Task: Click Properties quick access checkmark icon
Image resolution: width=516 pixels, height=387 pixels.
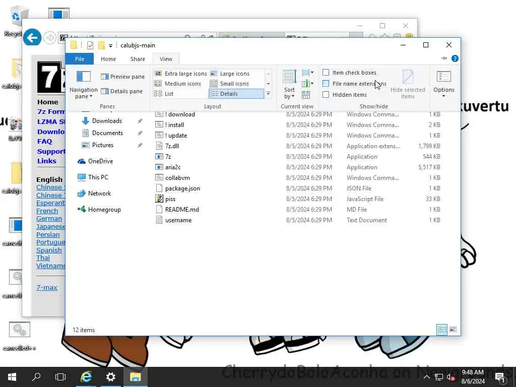Action: [x=90, y=45]
